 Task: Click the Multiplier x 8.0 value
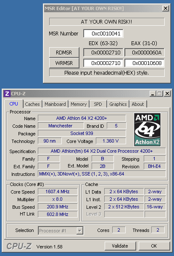coord(58,199)
